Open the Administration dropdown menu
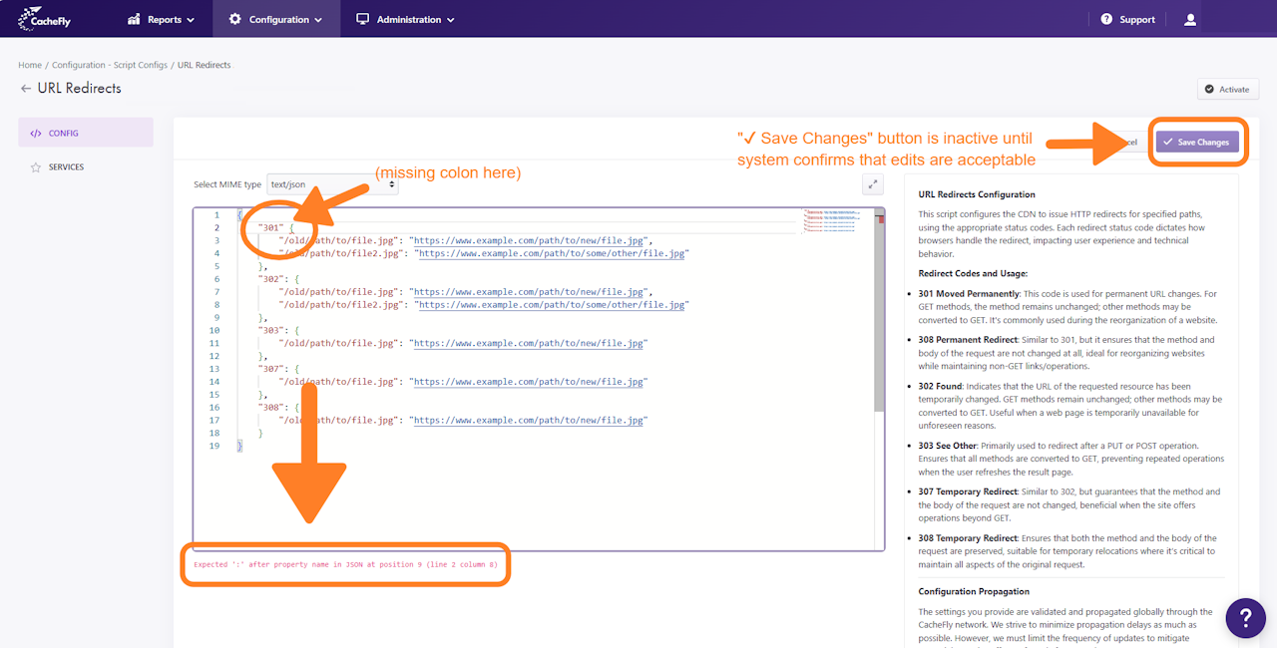1277x648 pixels. tap(405, 19)
